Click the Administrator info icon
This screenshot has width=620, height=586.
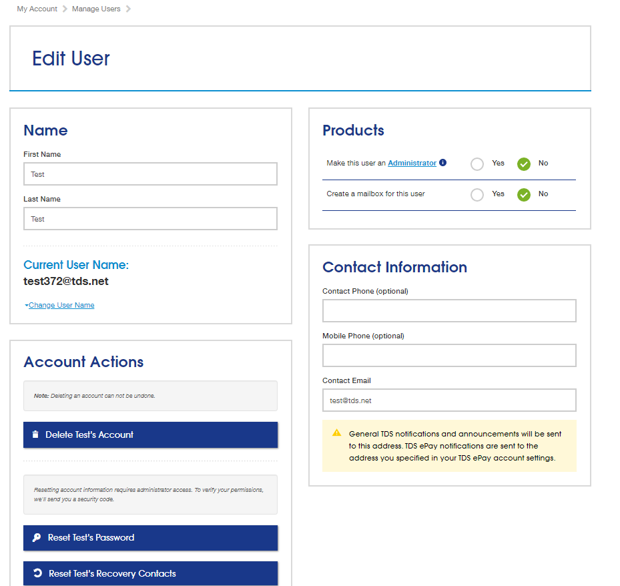click(443, 162)
